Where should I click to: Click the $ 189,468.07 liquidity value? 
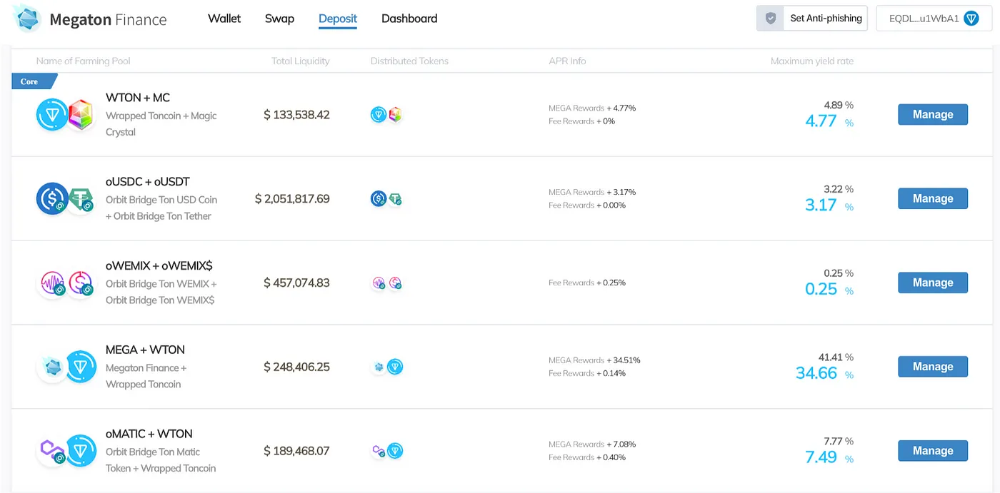(296, 452)
